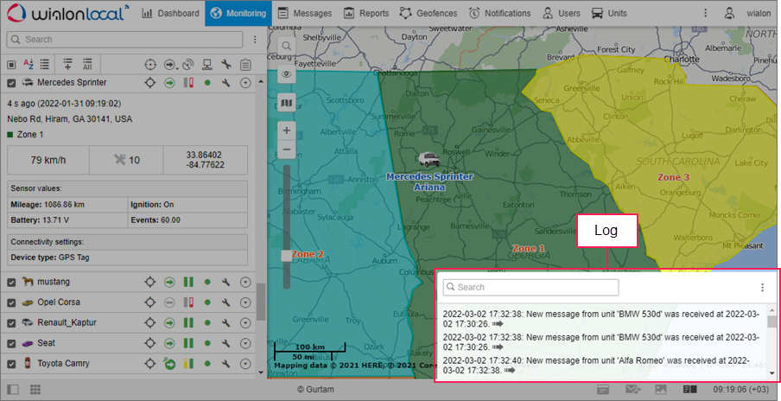The image size is (781, 401).
Task: Track Seat with its crosshair icon
Action: tap(150, 344)
